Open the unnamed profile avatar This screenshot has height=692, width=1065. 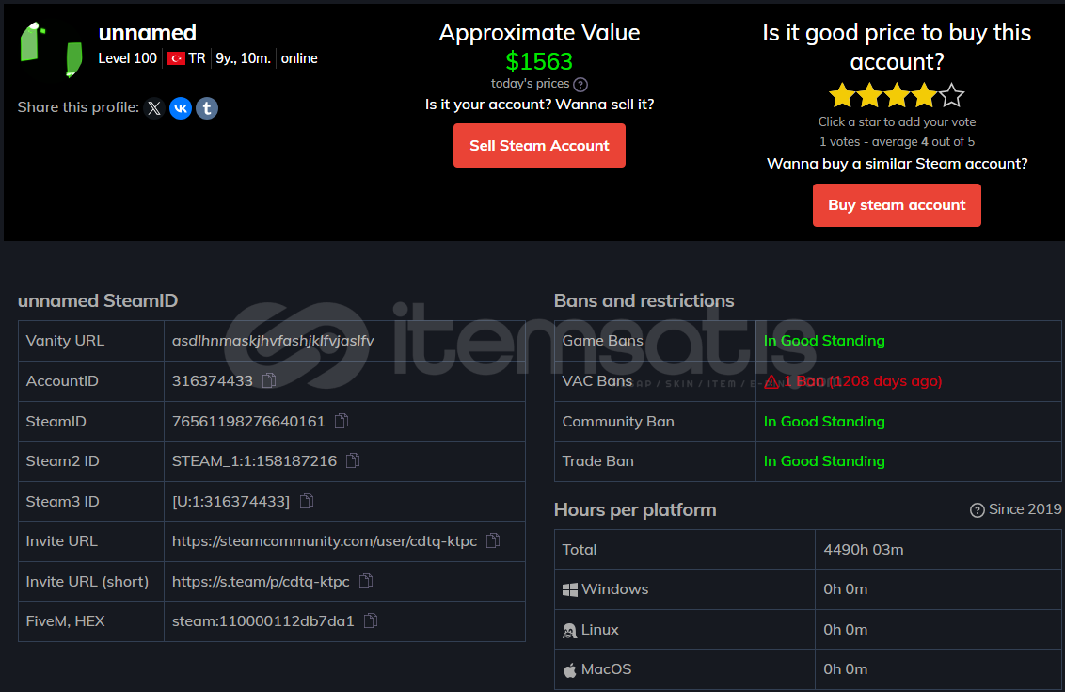tap(52, 50)
